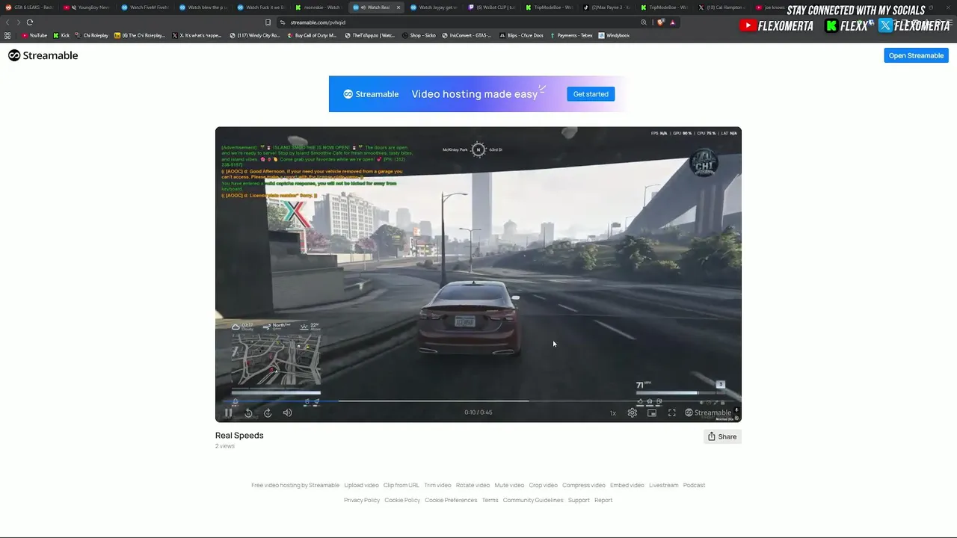957x538 pixels.
Task: Click the 2 views count text
Action: [x=225, y=446]
